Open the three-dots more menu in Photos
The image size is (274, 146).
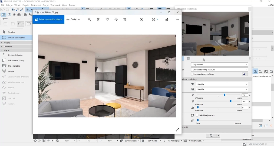177,20
